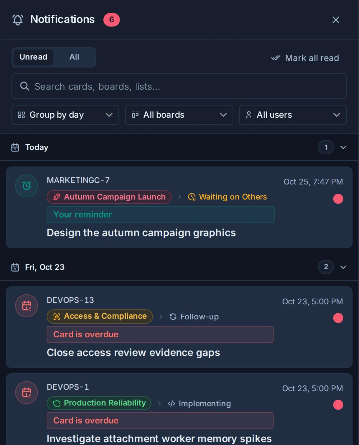Viewport: 359px width, 445px height.
Task: Click the overdue calendar icon on DEVOPS-1
Action: click(27, 393)
